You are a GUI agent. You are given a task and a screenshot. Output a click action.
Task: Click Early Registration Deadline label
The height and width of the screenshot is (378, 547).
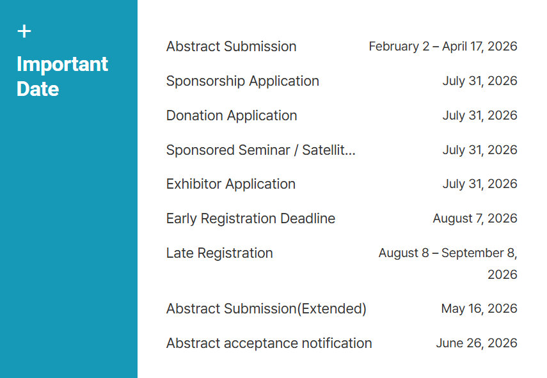[x=251, y=219]
